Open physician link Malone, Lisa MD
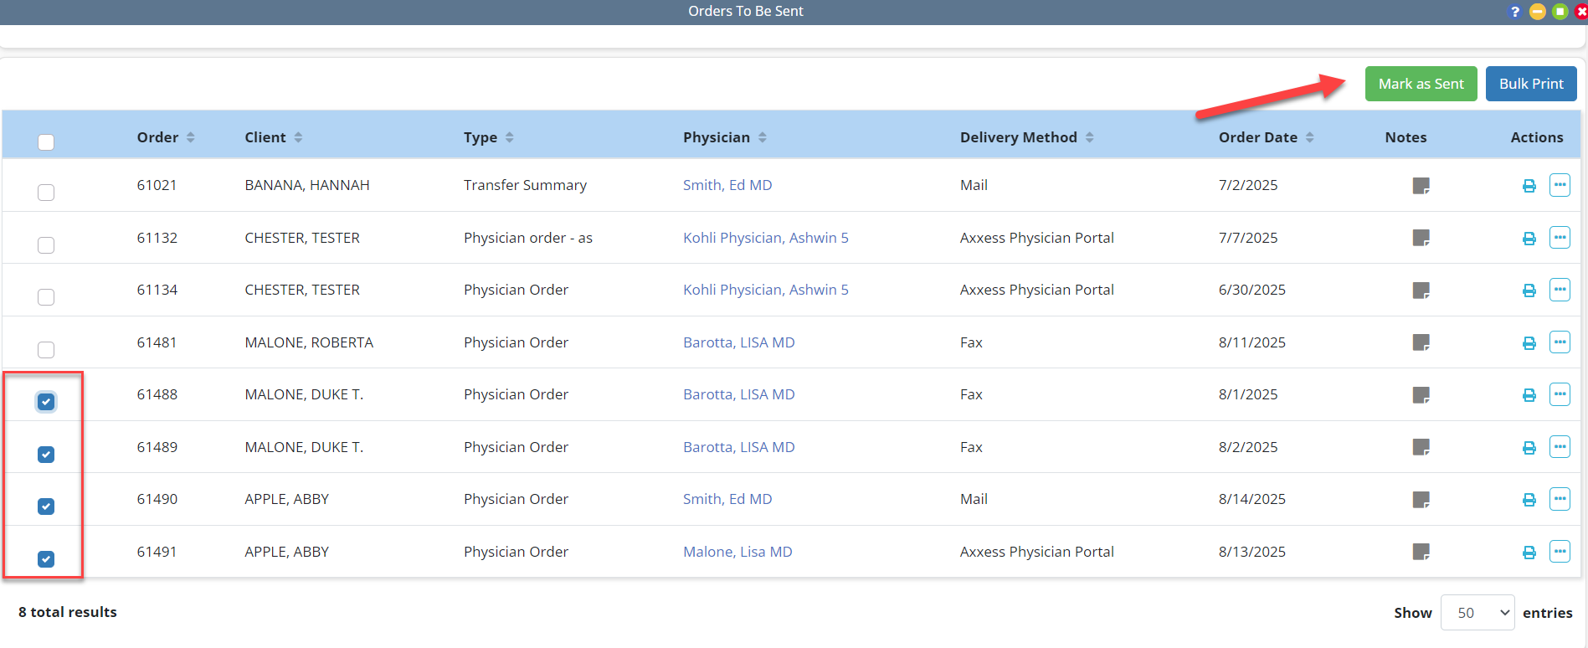The height and width of the screenshot is (648, 1588). (x=737, y=552)
